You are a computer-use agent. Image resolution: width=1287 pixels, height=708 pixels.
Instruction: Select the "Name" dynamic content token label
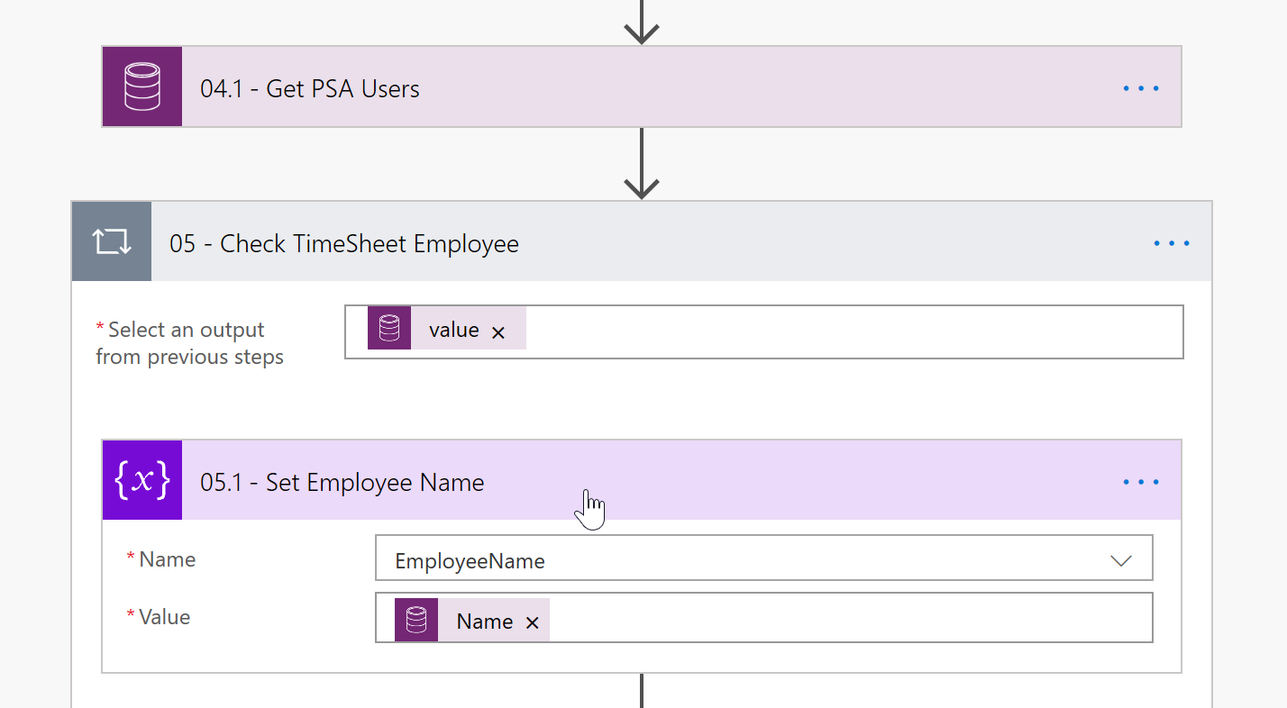pyautogui.click(x=484, y=622)
